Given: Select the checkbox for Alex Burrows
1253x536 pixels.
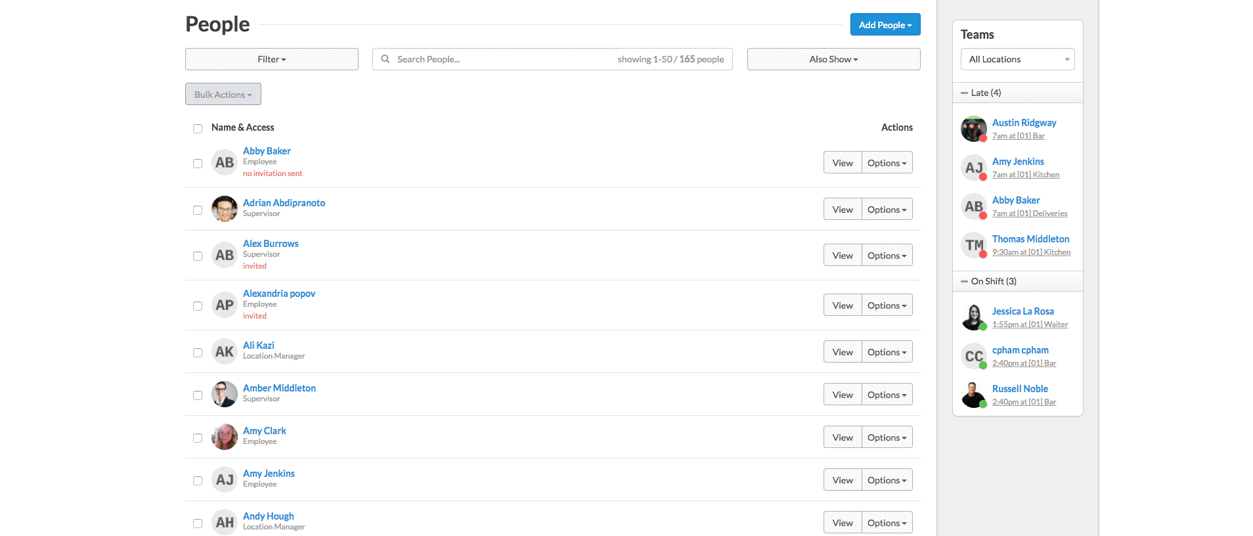Looking at the screenshot, I should (x=198, y=256).
